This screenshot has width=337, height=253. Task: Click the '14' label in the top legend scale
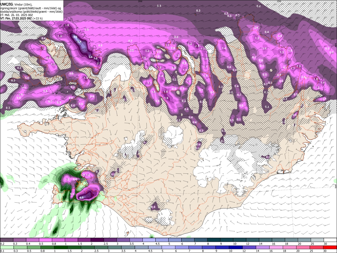(261, 244)
